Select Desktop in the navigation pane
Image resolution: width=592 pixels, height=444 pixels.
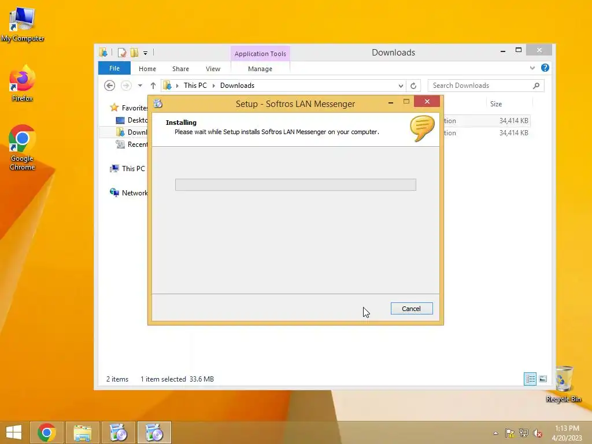coord(131,120)
